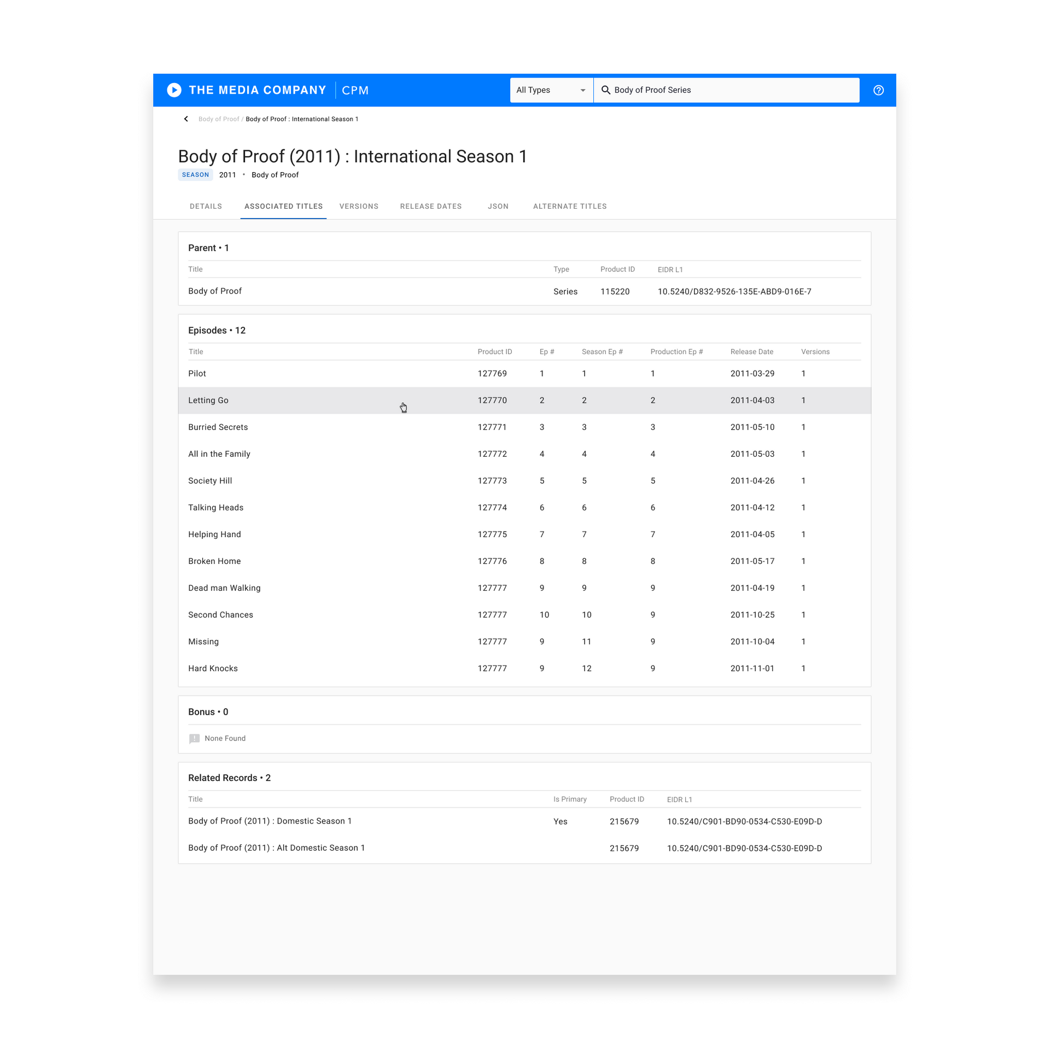Switch to the Release Dates tab

pos(430,207)
